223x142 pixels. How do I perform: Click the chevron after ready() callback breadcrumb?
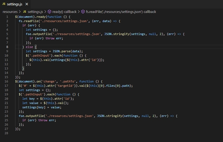coord(79,12)
